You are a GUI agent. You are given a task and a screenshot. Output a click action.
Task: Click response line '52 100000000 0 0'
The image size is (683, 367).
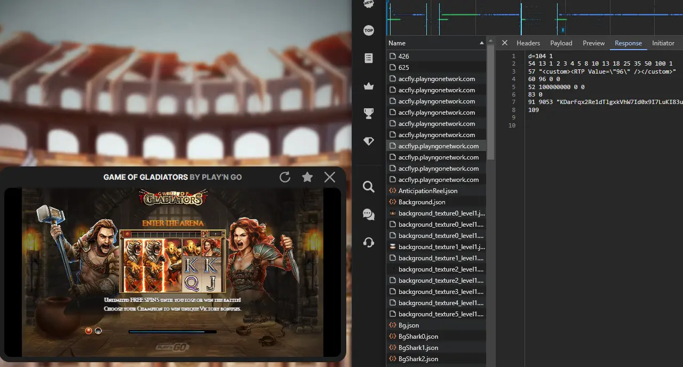tap(557, 86)
